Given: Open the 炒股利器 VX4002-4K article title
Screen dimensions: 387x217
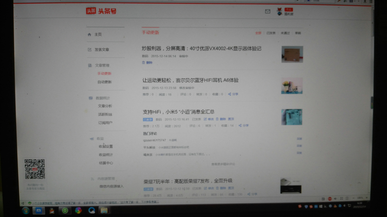Looking at the screenshot, I should (201, 49).
